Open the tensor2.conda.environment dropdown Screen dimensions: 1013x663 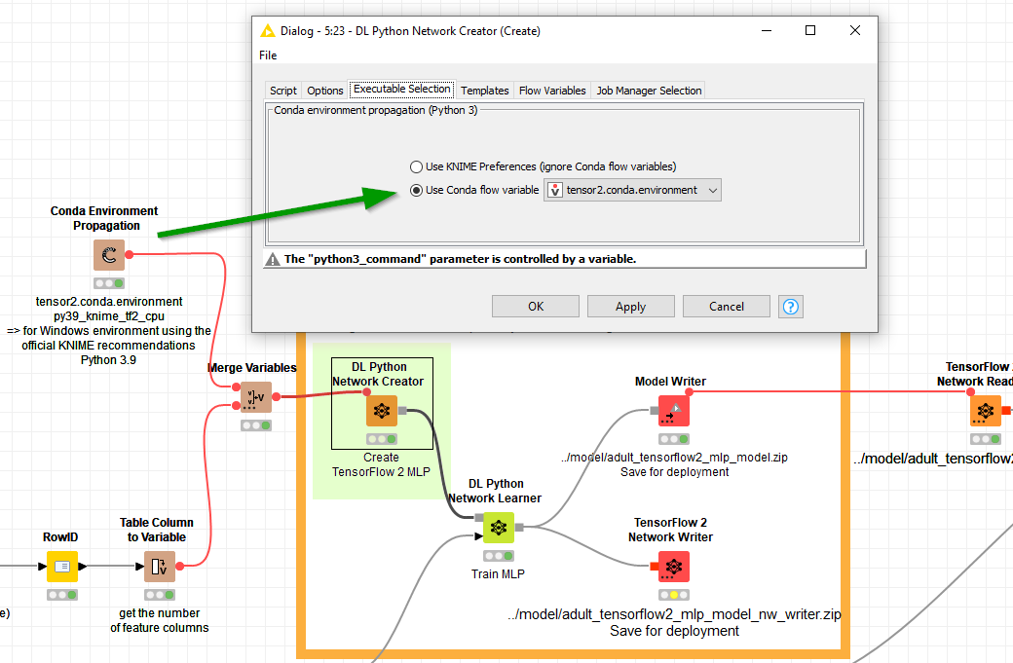coord(714,190)
